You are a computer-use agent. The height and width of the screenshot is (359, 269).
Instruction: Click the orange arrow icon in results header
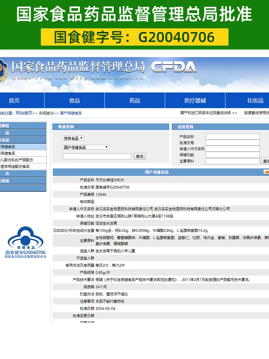[x=266, y=172]
